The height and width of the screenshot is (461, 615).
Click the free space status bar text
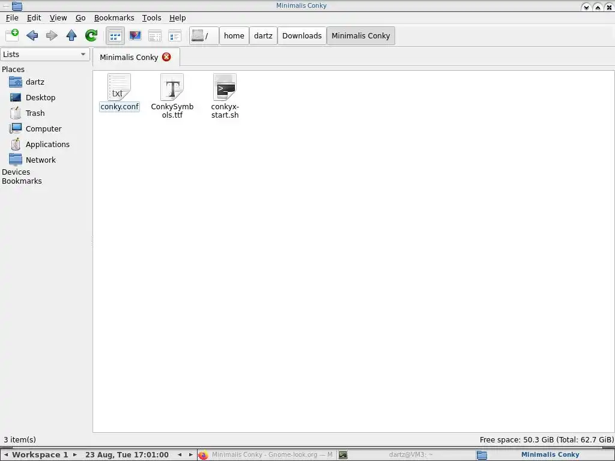[547, 439]
